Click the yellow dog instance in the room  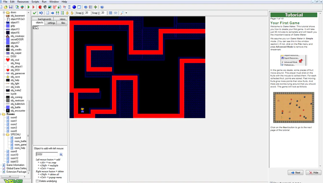(x=83, y=110)
